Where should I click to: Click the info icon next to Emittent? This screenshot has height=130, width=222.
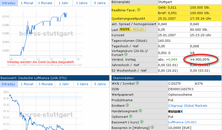pyautogui.click(x=127, y=105)
